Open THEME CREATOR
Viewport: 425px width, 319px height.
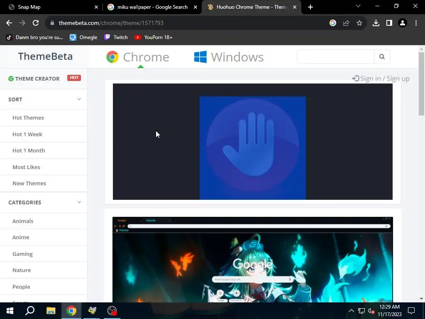34,79
